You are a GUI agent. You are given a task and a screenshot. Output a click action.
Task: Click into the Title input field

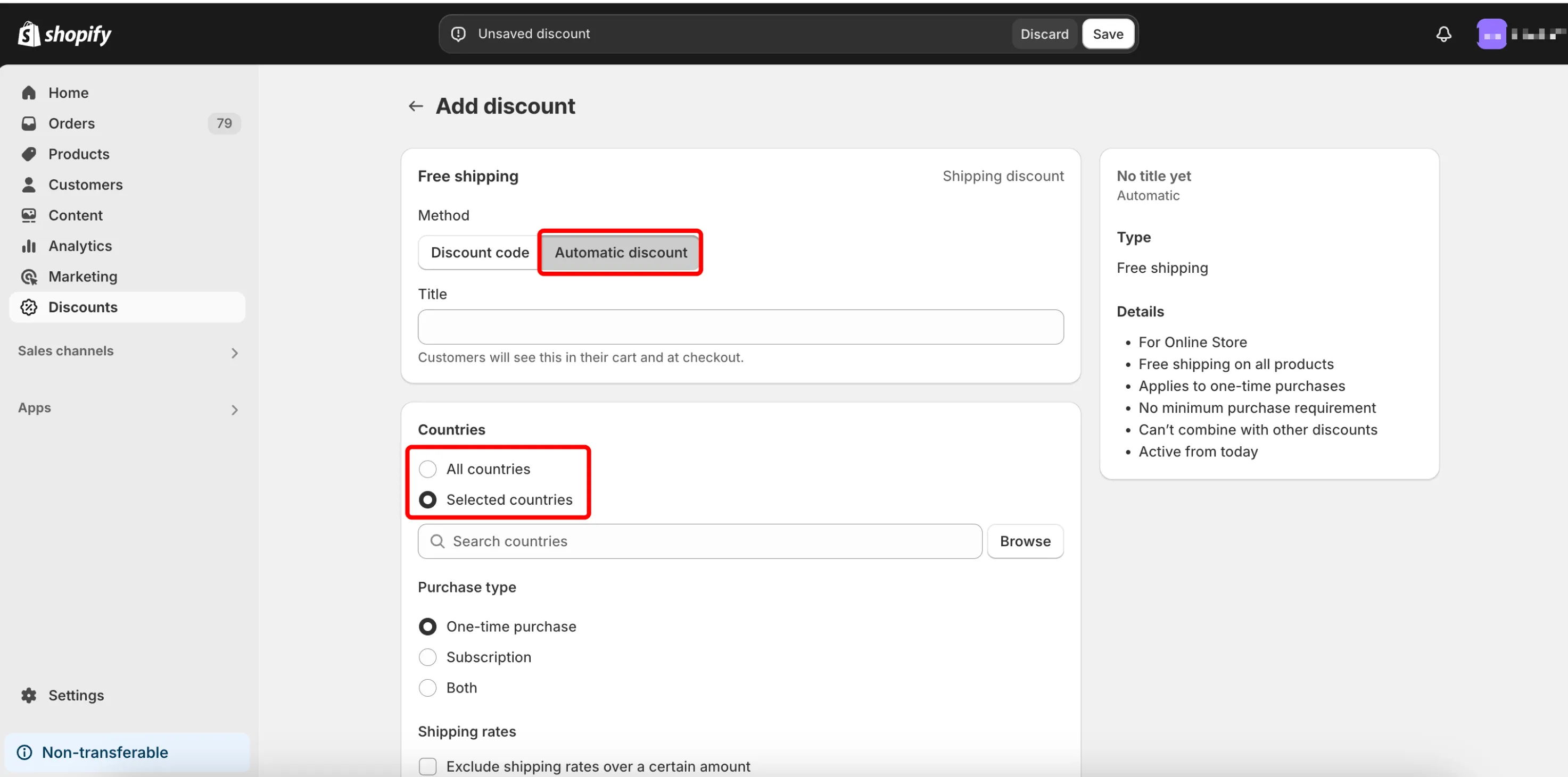pyautogui.click(x=740, y=327)
